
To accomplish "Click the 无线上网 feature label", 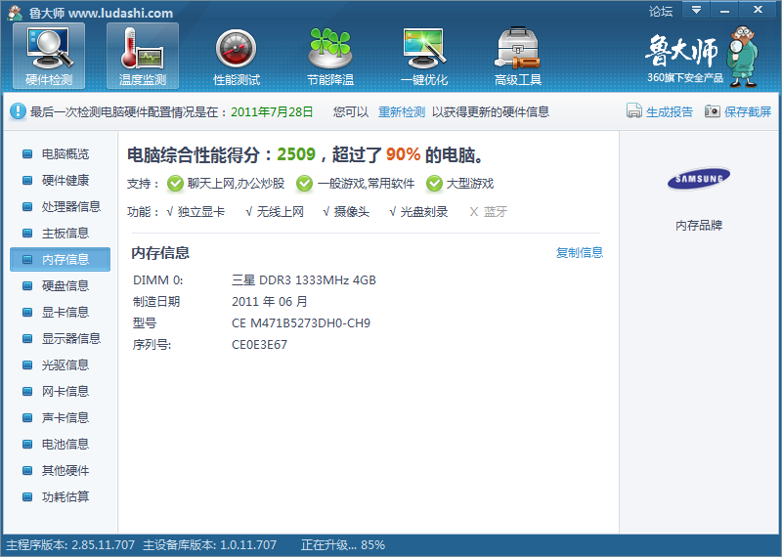I will tap(280, 212).
